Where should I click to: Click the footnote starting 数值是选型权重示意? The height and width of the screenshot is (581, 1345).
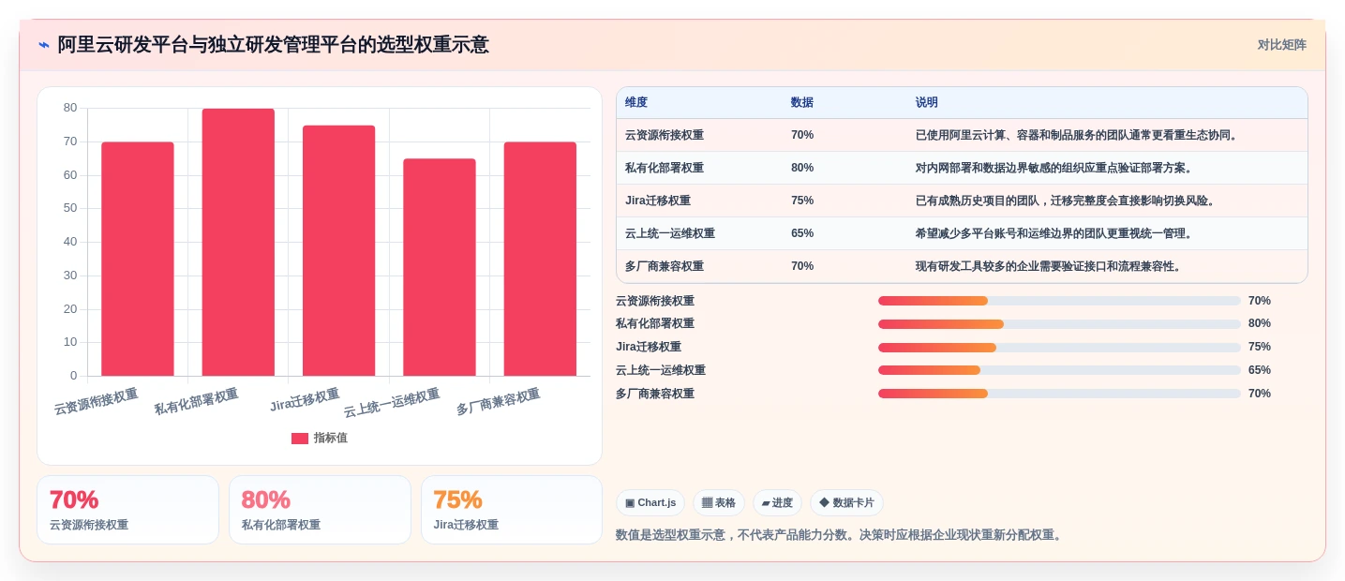841,535
